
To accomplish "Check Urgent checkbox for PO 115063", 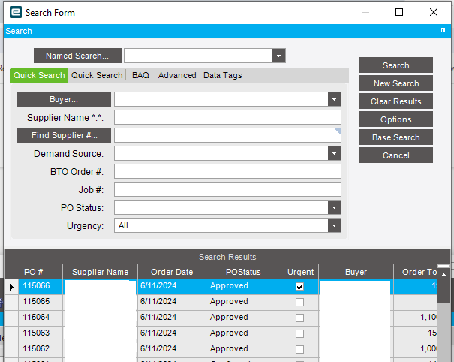I will pos(299,333).
